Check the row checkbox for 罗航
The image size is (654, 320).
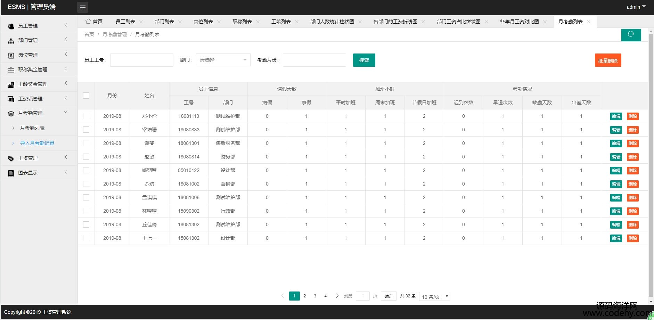(86, 184)
